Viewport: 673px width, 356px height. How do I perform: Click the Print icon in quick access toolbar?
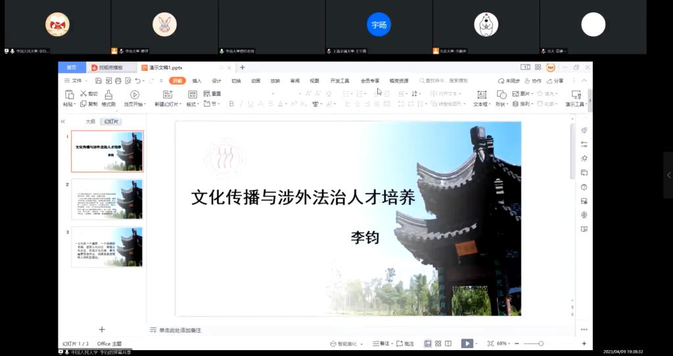coord(118,81)
